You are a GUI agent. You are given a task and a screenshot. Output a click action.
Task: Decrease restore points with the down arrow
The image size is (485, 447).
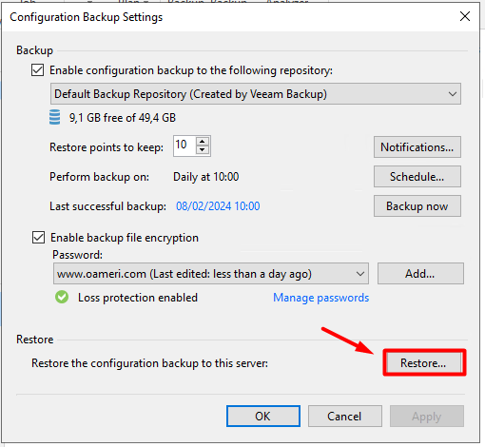[x=203, y=150]
